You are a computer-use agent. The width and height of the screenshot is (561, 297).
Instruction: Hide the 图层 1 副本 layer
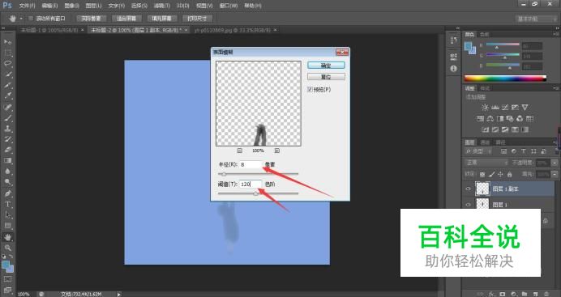[468, 189]
